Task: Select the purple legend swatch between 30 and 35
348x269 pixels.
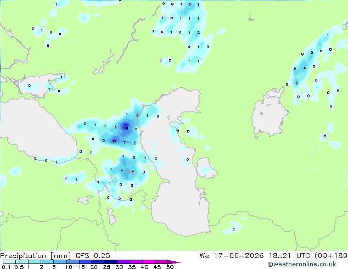Action: 124,262
